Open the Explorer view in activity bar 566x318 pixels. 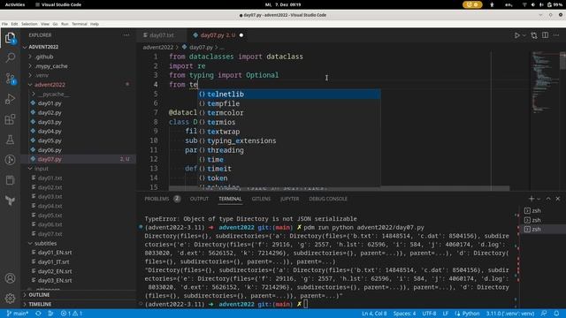click(x=10, y=37)
